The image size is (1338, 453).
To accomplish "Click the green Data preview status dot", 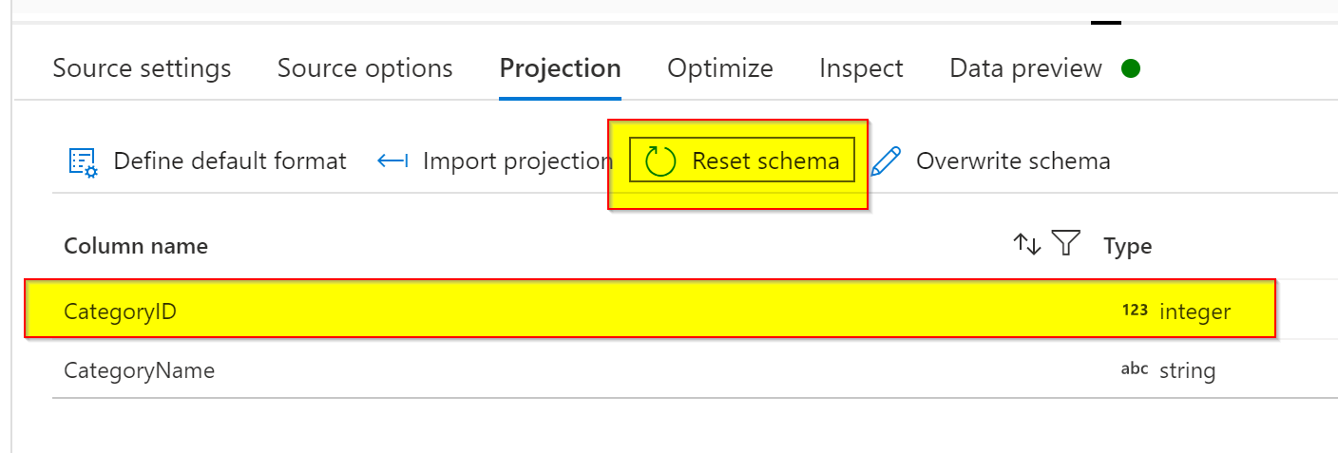I will [1130, 68].
